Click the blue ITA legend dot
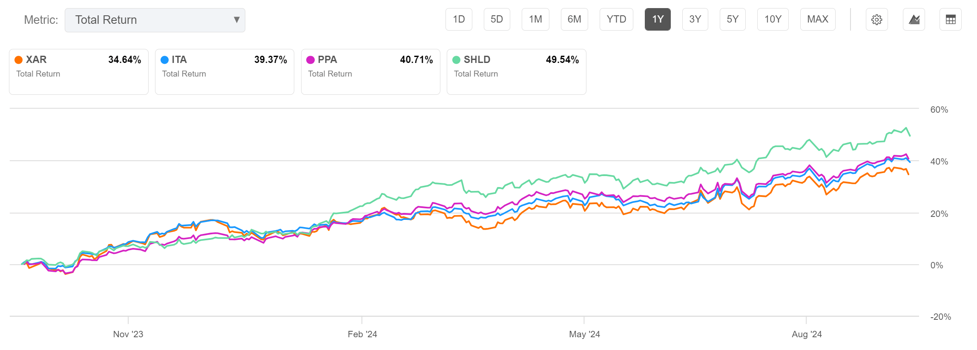Screen dimensions: 977x350 (x=165, y=60)
